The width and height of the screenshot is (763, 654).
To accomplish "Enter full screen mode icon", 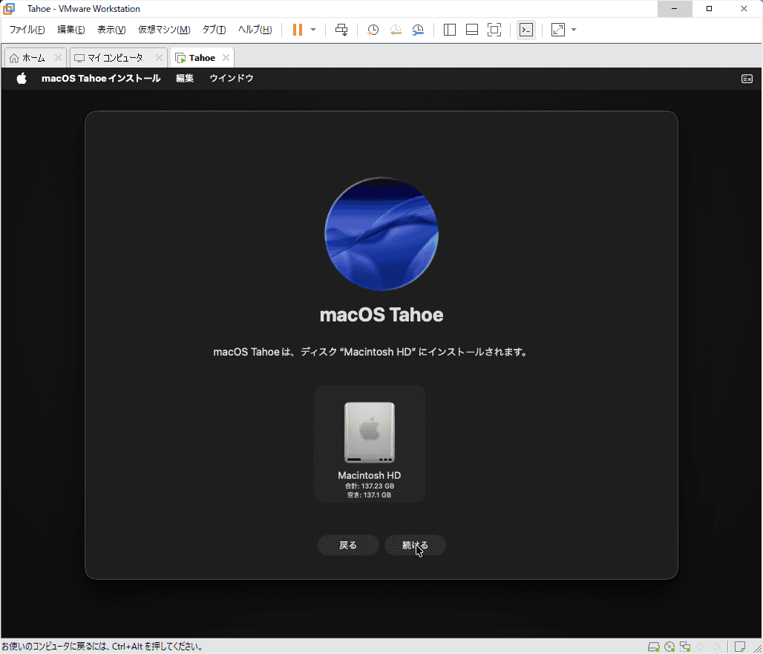I will [x=494, y=30].
